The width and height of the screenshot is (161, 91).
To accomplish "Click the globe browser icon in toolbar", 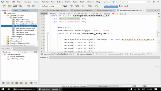I will (x=65, y=6).
